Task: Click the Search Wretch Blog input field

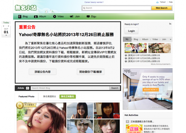Action: [70, 88]
